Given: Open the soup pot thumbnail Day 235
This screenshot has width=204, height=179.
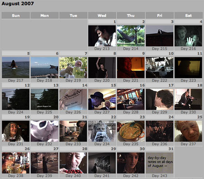Looking at the screenshot, I should pos(131,131).
